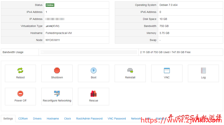Switch to the Settings tab
Screen dimensions: 224x125
(x=8, y=119)
